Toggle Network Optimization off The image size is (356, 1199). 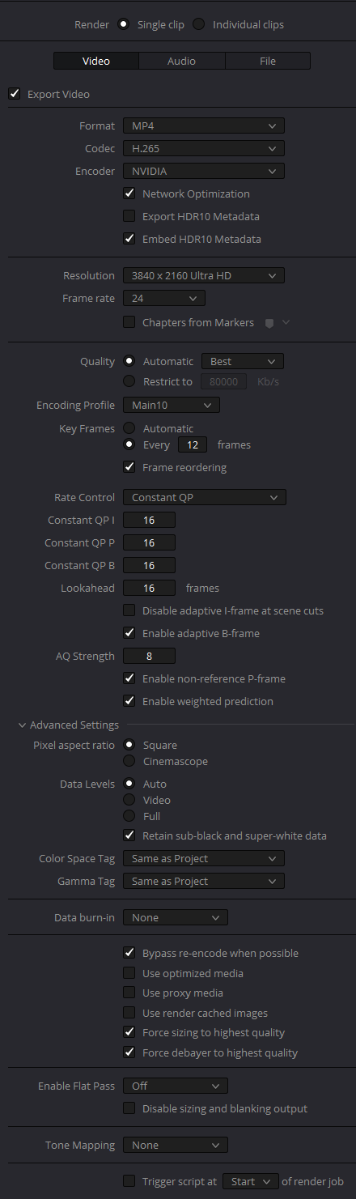pos(129,193)
